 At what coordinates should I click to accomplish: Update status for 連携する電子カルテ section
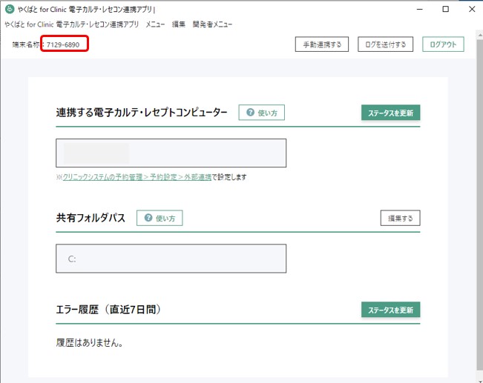pos(390,113)
